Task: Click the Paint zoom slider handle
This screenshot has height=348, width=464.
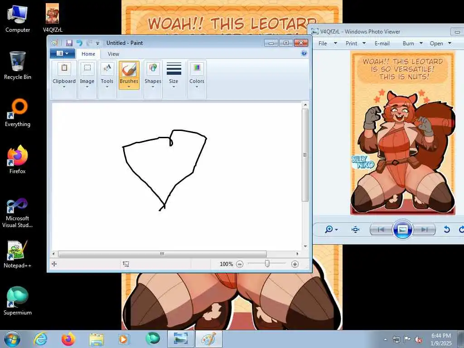Action: (267, 264)
